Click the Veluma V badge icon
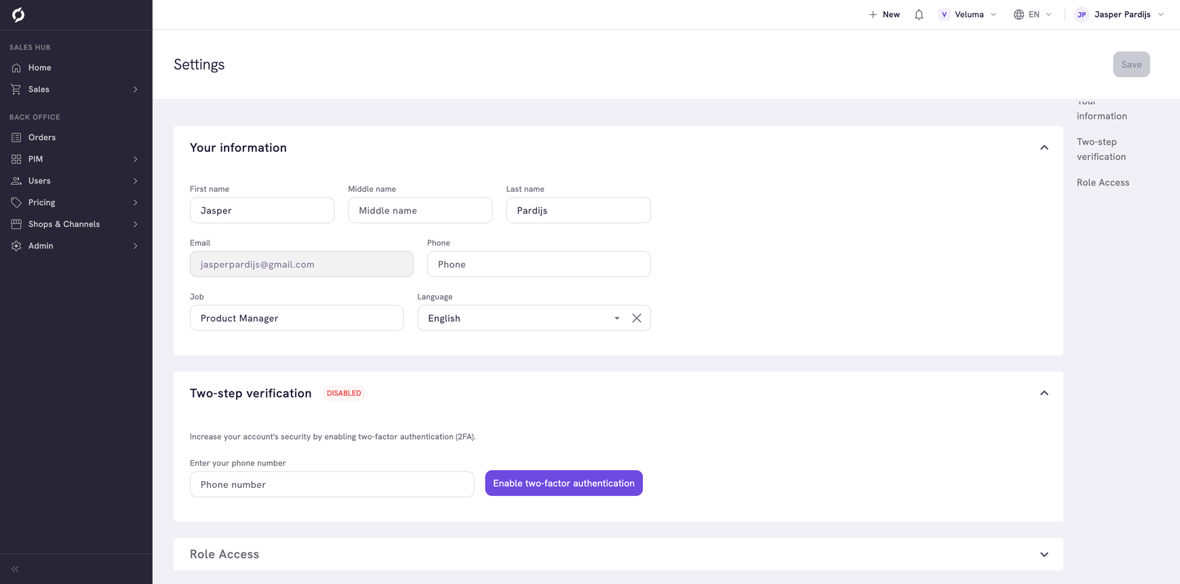This screenshot has width=1180, height=584. [944, 14]
